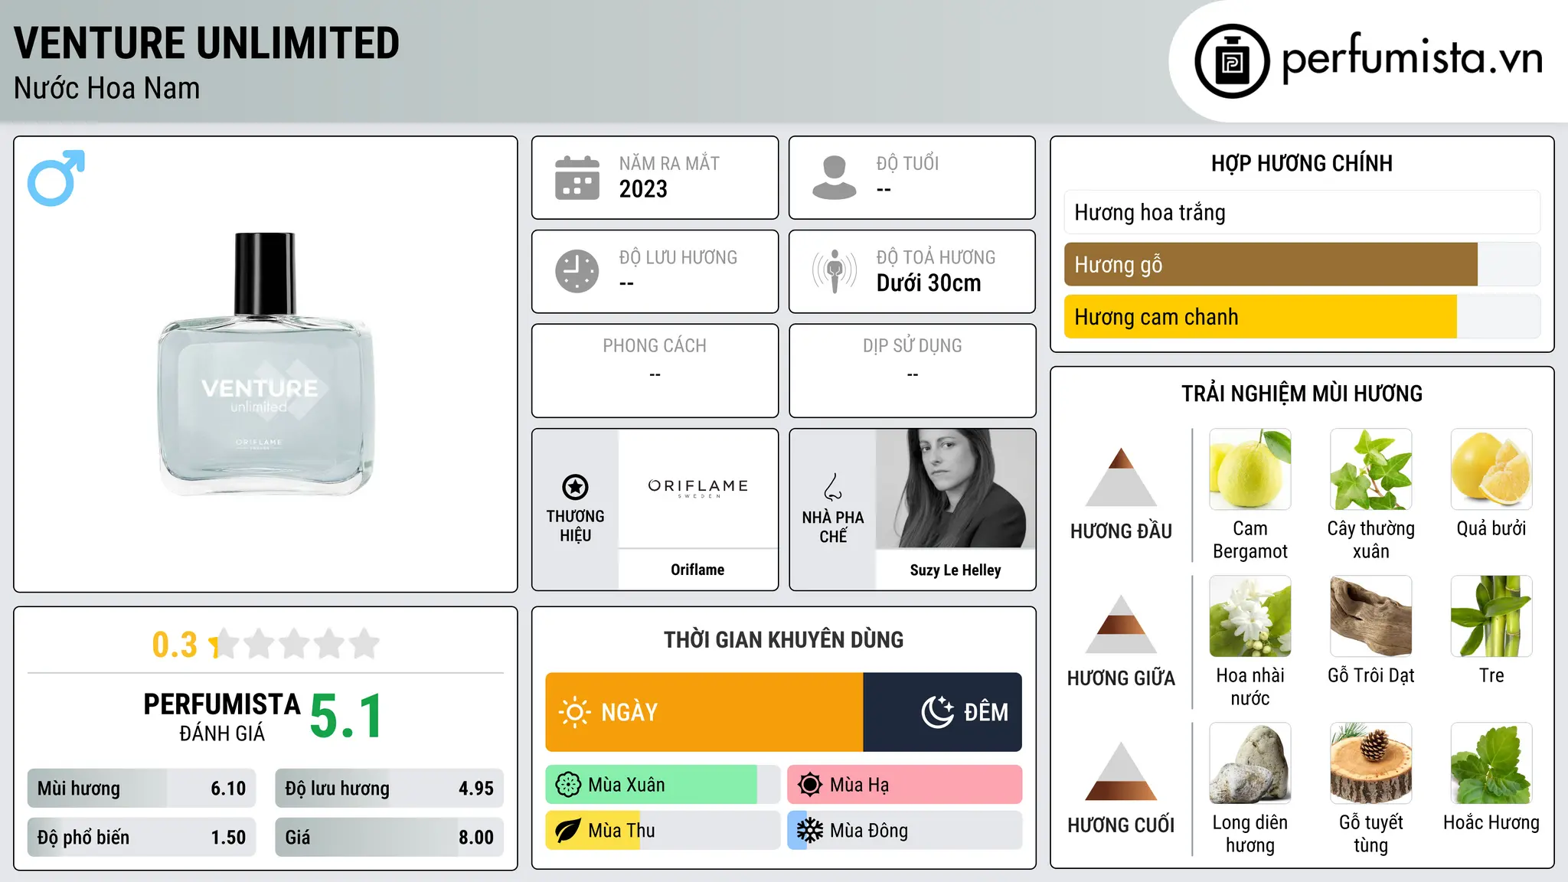1568x882 pixels.
Task: Click the Suzy Le Helley perfumer photo
Action: pyautogui.click(x=955, y=488)
